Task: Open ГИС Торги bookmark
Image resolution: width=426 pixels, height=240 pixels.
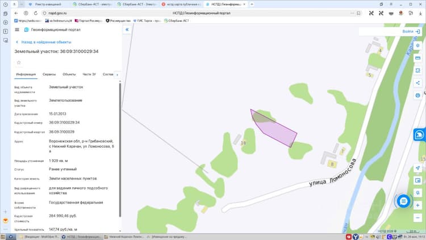Action: pyautogui.click(x=147, y=20)
